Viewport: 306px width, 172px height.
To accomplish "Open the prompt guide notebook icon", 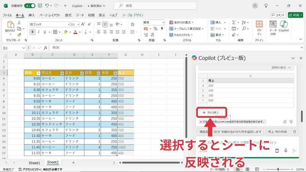I will coord(277,151).
